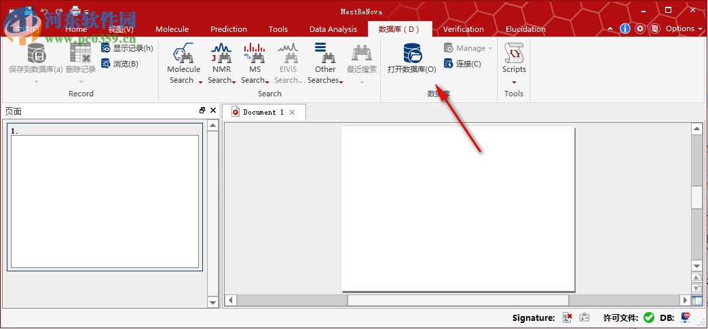Click the print icon in quick access toolbar
The height and width of the screenshot is (329, 708).
75,10
